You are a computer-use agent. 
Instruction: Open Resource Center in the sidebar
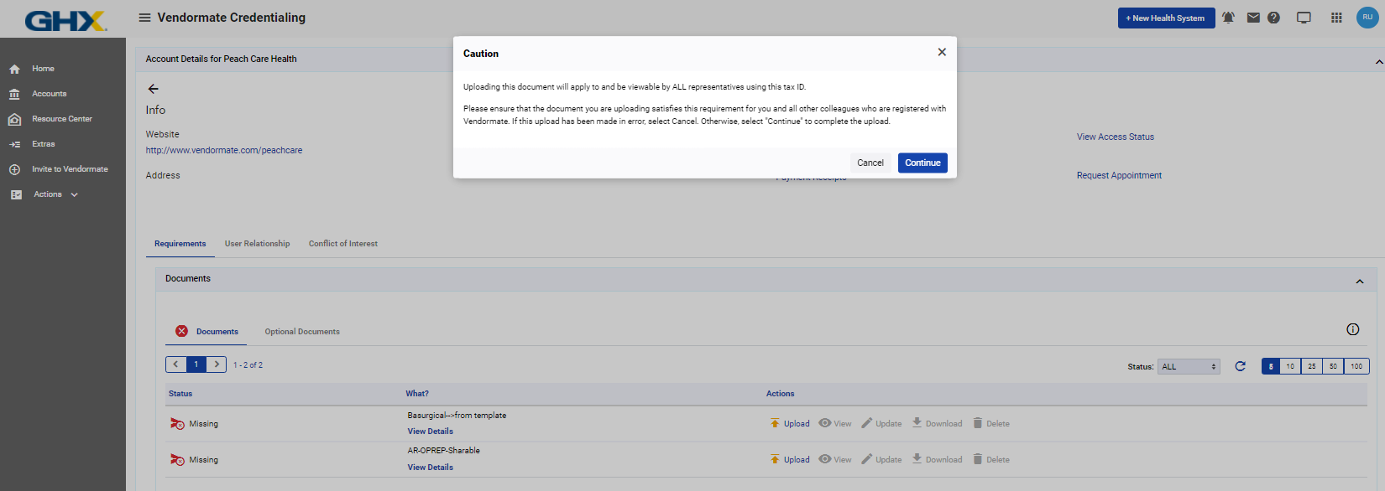coord(62,119)
